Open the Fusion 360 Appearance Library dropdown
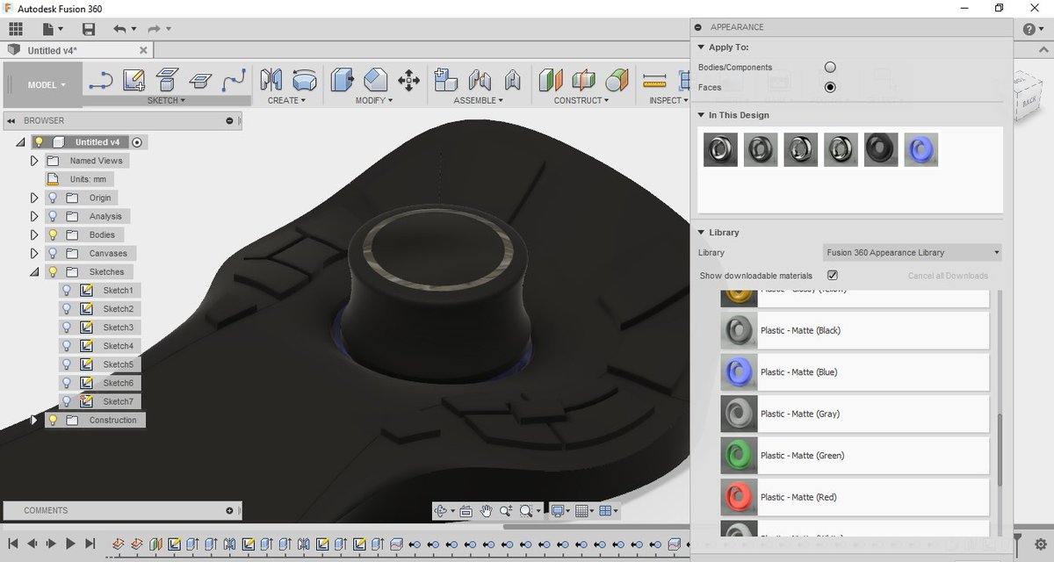The width and height of the screenshot is (1054, 562). [912, 253]
